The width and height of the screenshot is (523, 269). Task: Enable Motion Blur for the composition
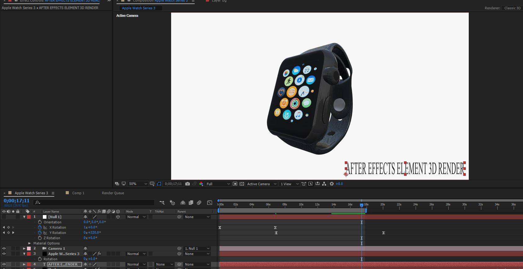pos(199,203)
